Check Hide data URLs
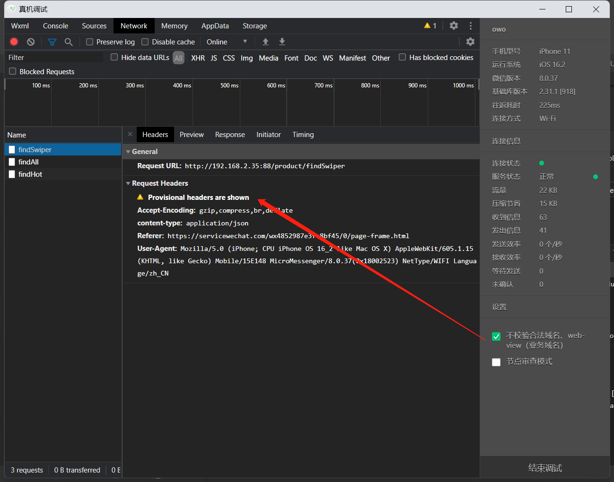The width and height of the screenshot is (614, 482). click(x=114, y=57)
